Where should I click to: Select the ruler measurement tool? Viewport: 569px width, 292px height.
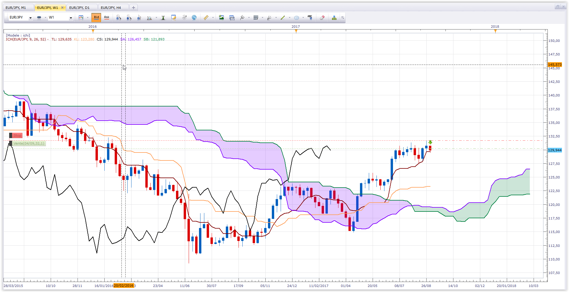coord(206,18)
